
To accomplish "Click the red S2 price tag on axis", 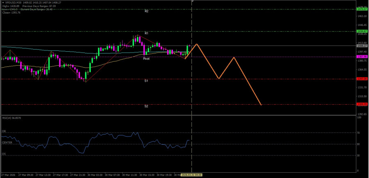I will [362, 105].
